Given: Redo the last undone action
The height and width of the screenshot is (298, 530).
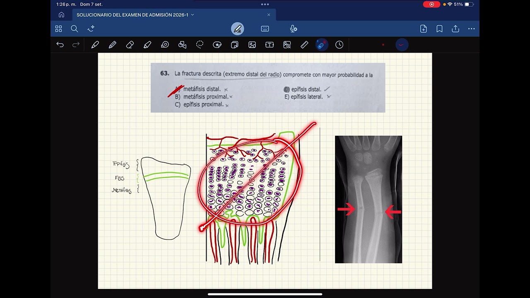Looking at the screenshot, I should pyautogui.click(x=76, y=45).
